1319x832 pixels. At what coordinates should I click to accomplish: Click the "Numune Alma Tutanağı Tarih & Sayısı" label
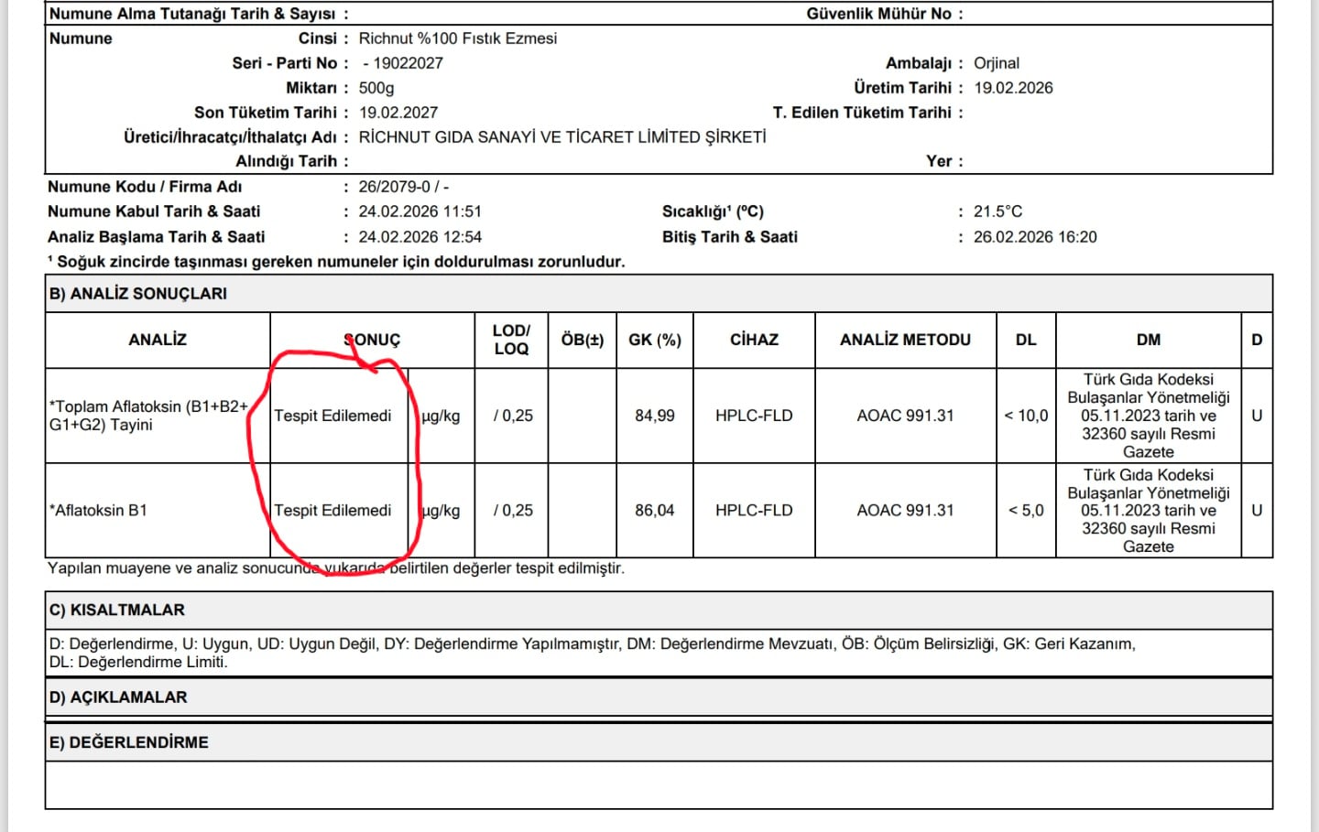[192, 14]
